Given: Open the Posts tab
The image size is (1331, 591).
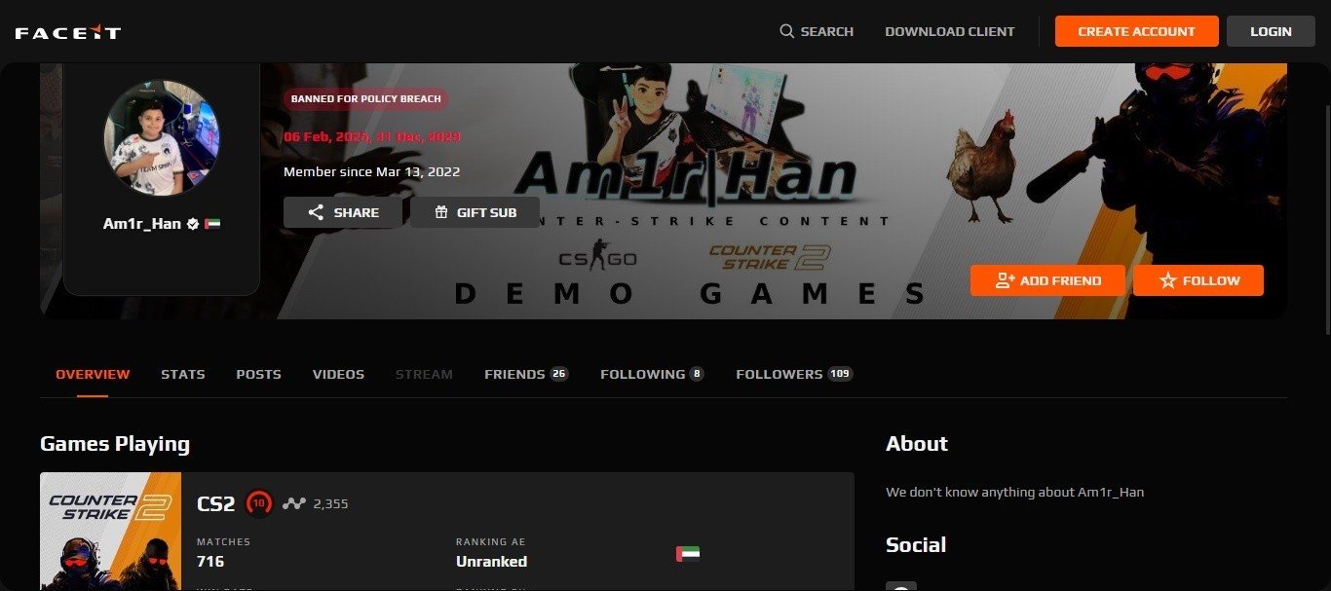Looking at the screenshot, I should click(258, 374).
